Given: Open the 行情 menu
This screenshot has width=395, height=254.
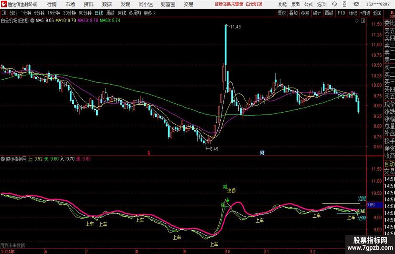Looking at the screenshot, I should 52,4.
